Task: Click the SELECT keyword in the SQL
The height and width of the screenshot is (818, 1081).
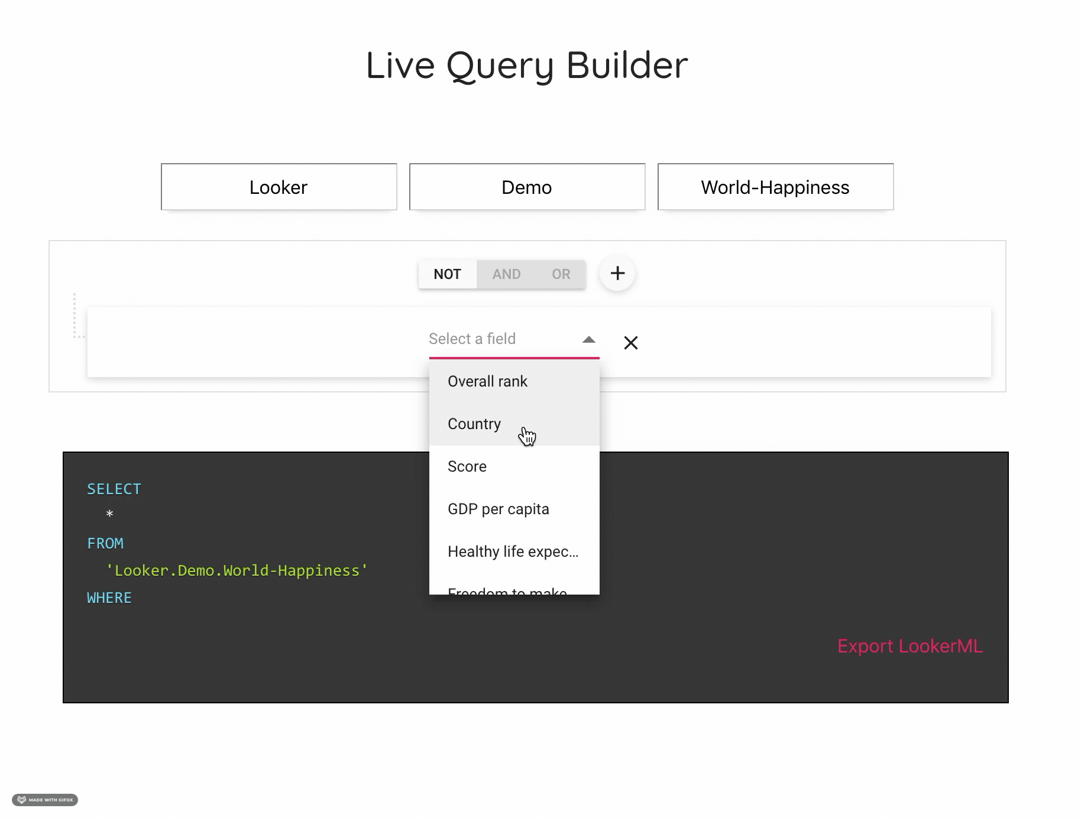Action: coord(114,489)
